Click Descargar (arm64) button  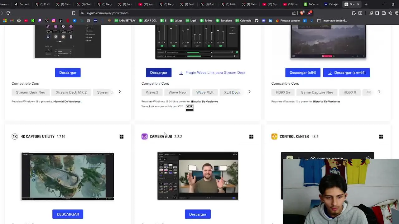(x=346, y=72)
